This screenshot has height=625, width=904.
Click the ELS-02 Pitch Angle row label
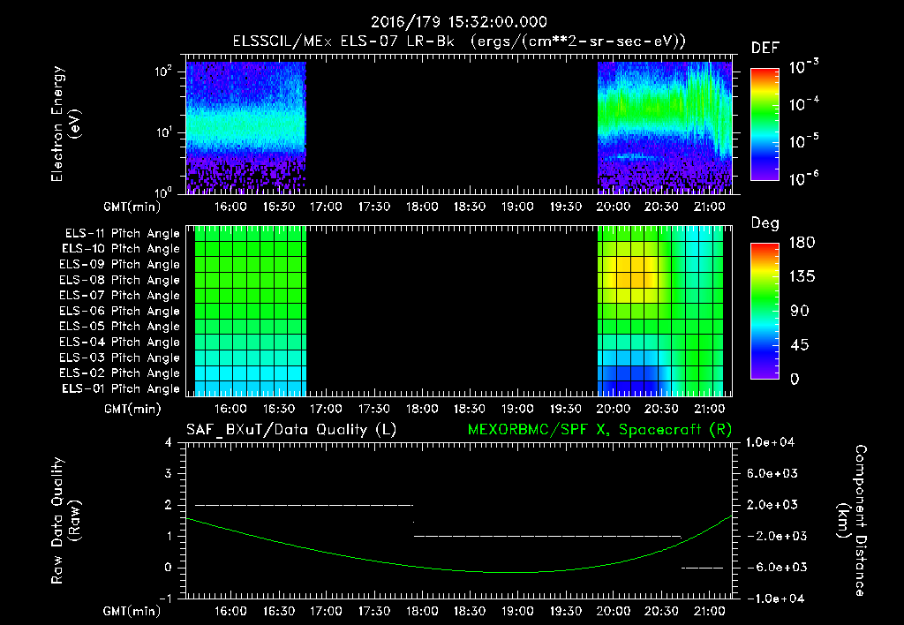[120, 373]
